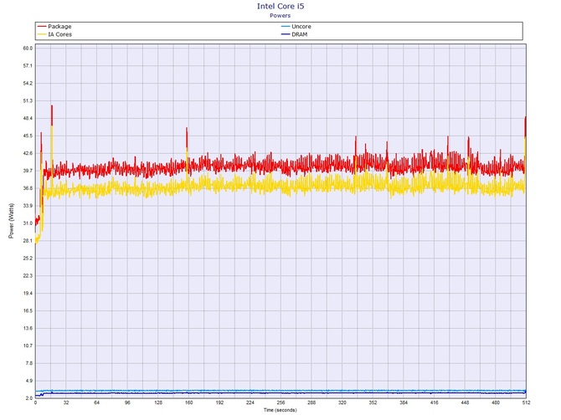Viewport: 561px width, 420px height.
Task: Click the Power (Watts) axis label
Action: (x=11, y=221)
